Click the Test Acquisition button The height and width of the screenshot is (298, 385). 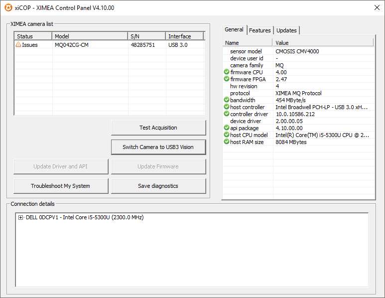tap(158, 128)
